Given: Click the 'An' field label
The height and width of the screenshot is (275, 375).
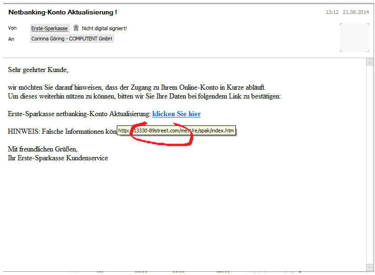Looking at the screenshot, I should [x=11, y=39].
